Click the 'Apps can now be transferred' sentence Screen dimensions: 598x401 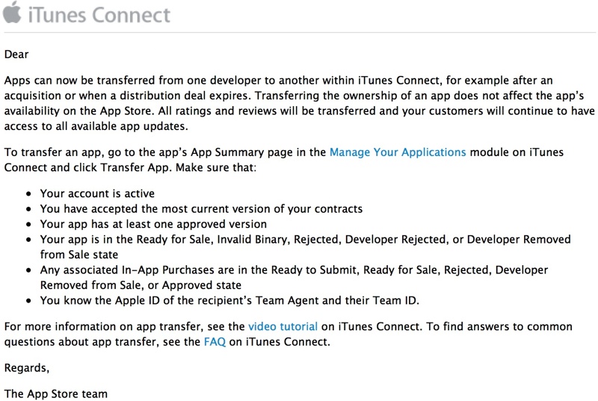click(x=278, y=81)
